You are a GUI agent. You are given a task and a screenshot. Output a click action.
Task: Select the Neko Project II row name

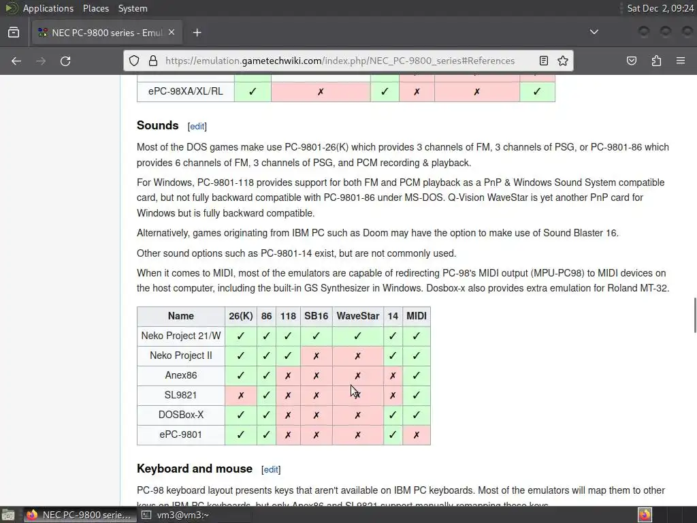coord(181,355)
